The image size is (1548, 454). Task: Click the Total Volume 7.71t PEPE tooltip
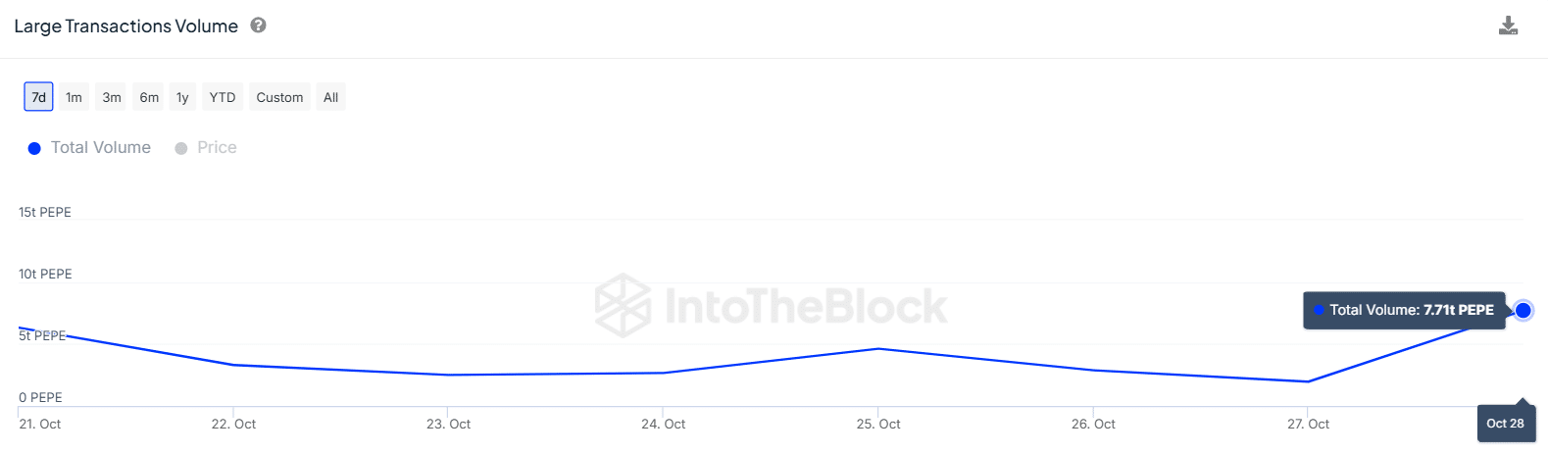[x=1404, y=310]
